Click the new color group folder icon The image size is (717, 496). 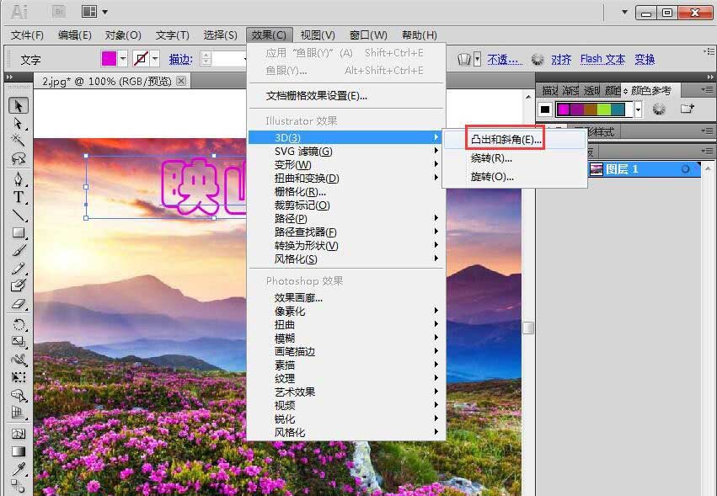[688, 109]
